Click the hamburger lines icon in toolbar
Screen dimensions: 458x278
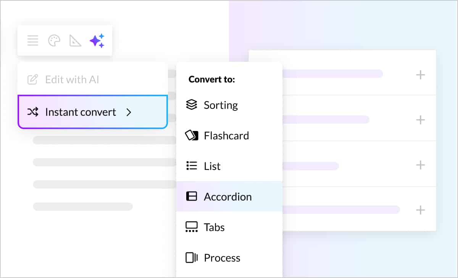[33, 40]
